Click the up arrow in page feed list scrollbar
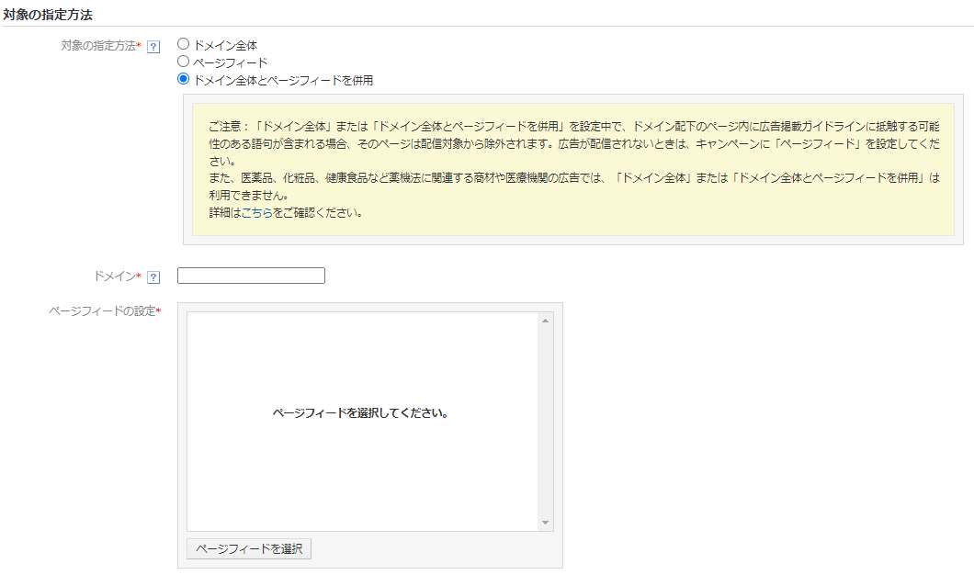The height and width of the screenshot is (575, 974). pyautogui.click(x=545, y=321)
